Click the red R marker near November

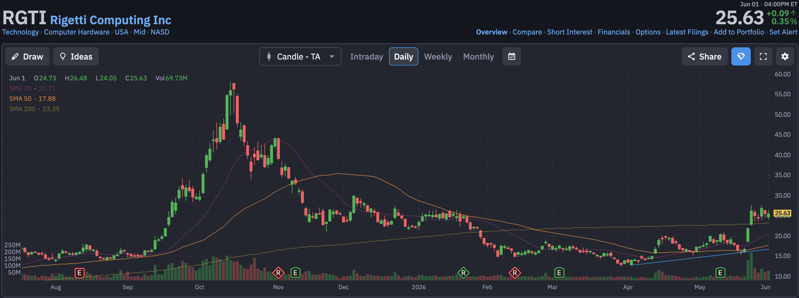coord(278,273)
